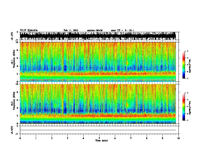Click time axis tick label "1"
Screen dimensions: 201x155
point(36,138)
